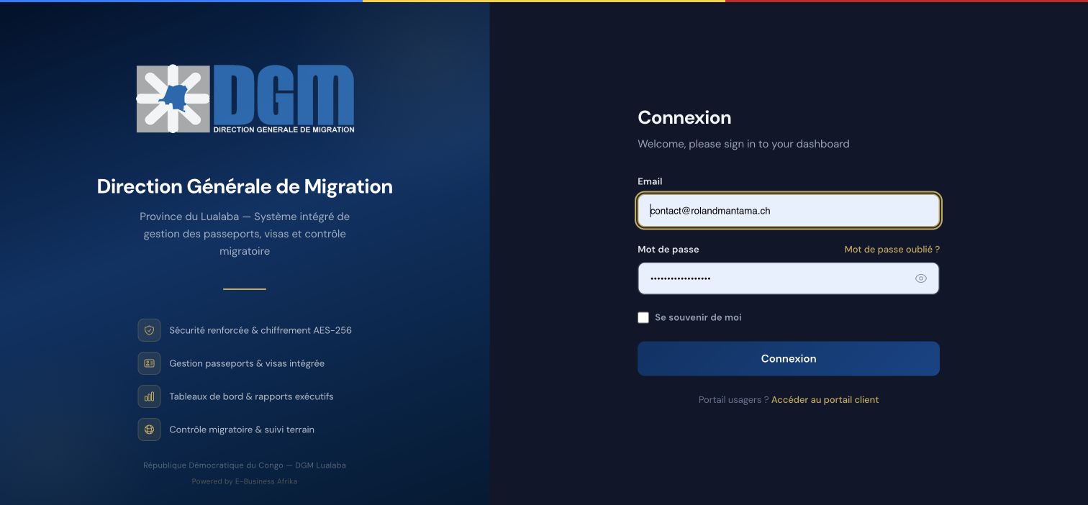Click 'Sécurité renforcée & chiffrement AES-256' text

click(260, 330)
